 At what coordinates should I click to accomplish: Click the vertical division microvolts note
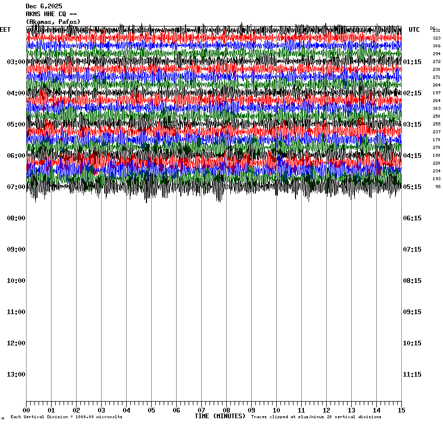tap(66, 417)
